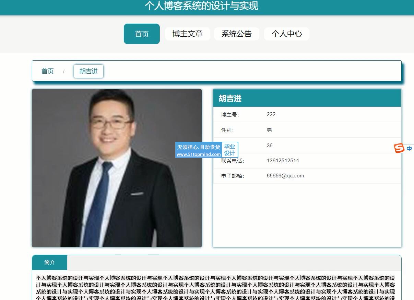
Task: Select 个人中心 in the navigation
Action: pos(287,34)
